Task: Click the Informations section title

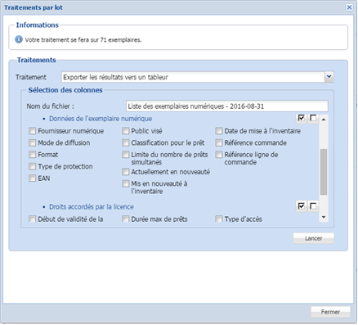Action: point(38,25)
